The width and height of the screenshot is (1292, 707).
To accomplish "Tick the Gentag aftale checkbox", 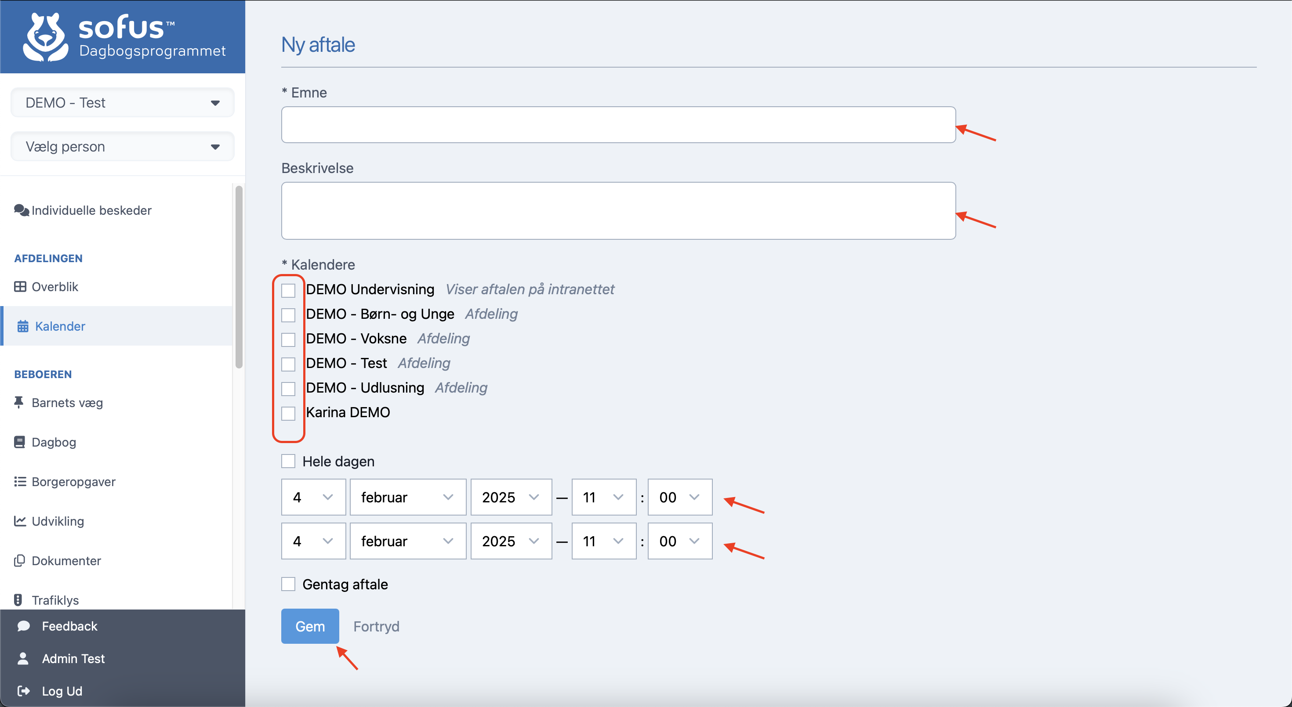I will click(x=288, y=584).
